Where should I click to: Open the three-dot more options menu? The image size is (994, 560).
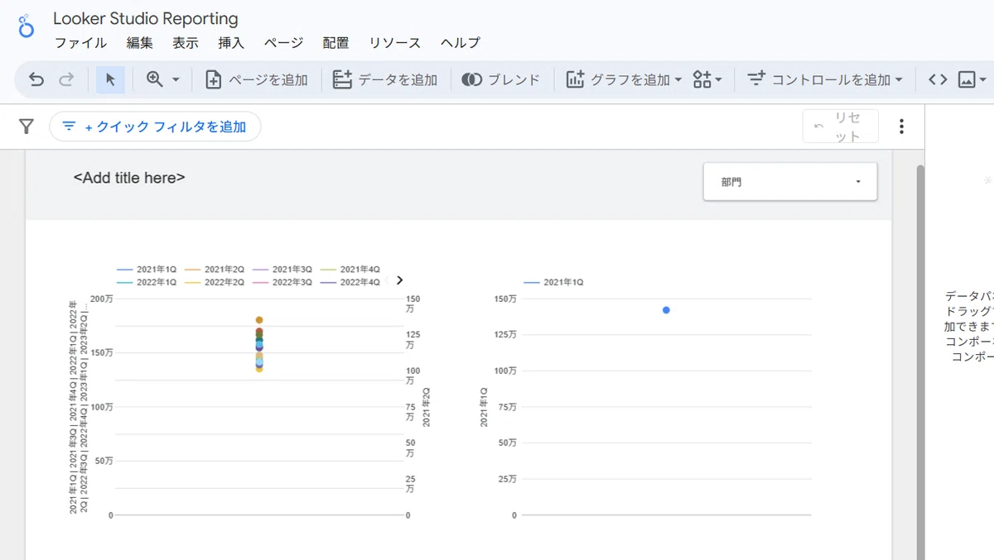point(901,127)
